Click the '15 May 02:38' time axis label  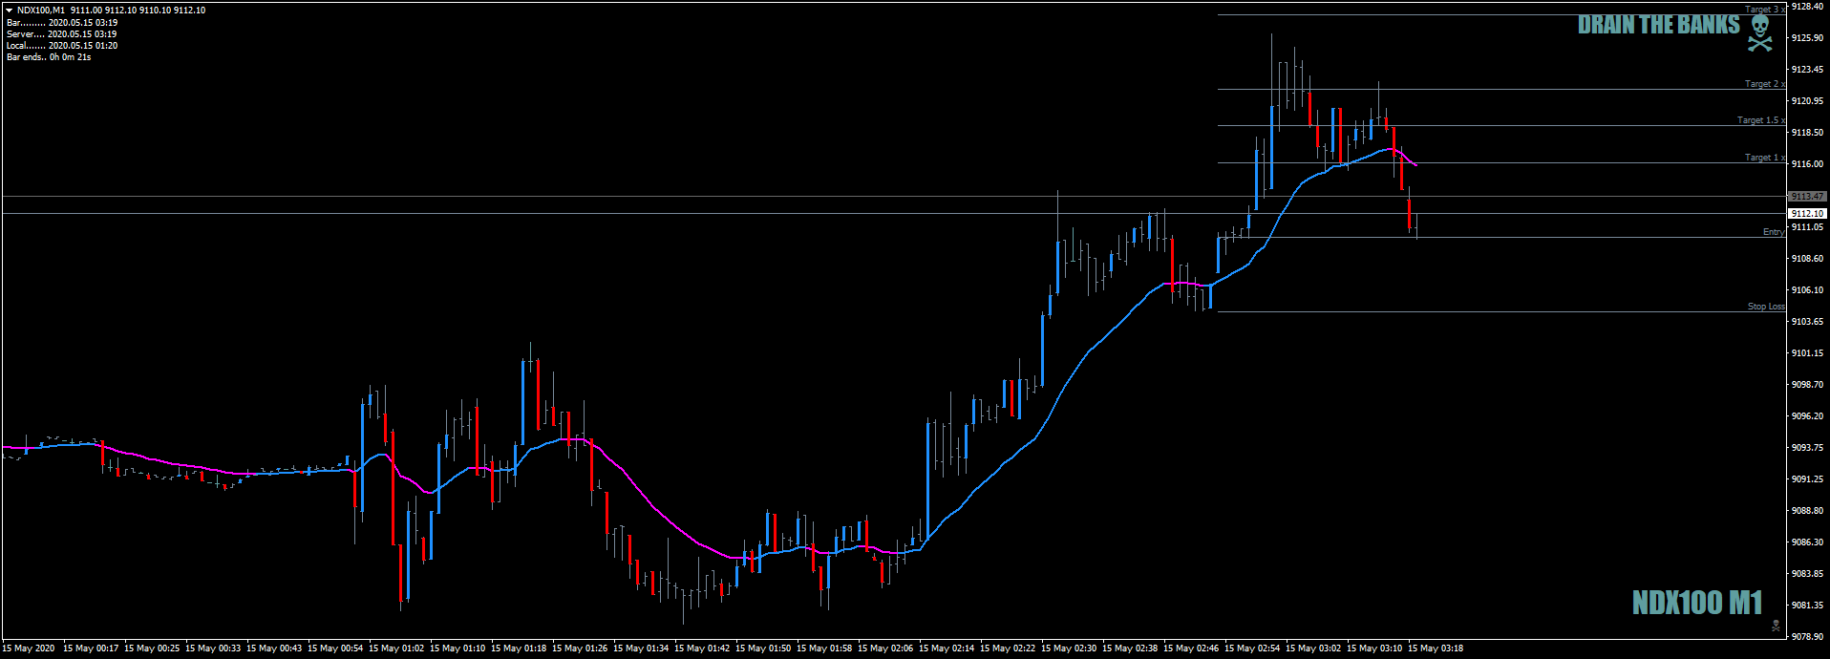tap(1130, 648)
